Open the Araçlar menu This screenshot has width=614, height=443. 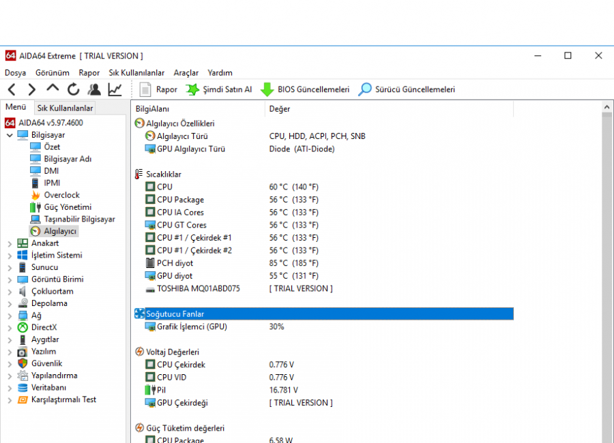[186, 73]
